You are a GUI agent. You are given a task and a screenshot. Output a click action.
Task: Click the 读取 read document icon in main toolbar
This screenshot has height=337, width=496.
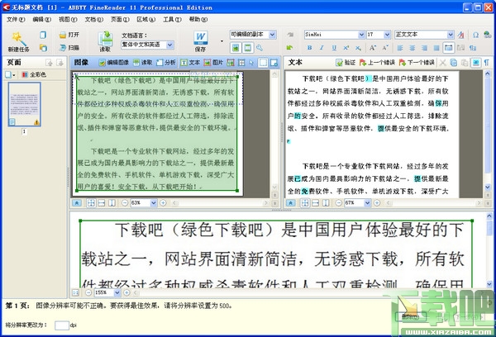tap(105, 39)
